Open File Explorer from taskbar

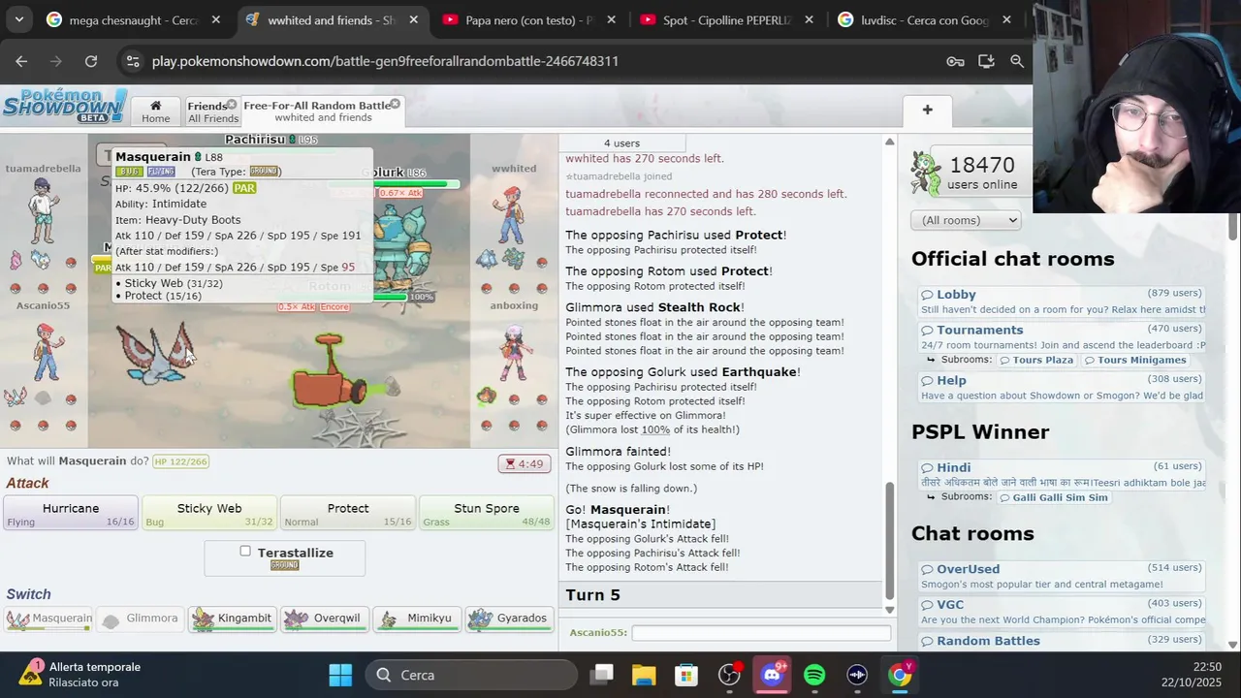tap(644, 675)
